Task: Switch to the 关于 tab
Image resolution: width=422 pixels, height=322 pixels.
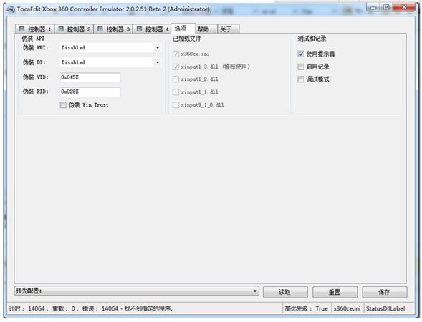Action: [x=229, y=29]
